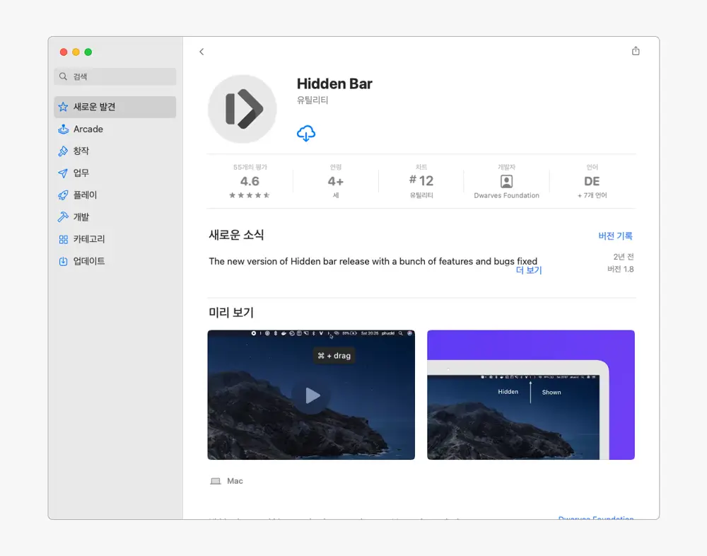Click the 언어 DE language info panel
Image resolution: width=707 pixels, height=556 pixels.
click(x=591, y=182)
